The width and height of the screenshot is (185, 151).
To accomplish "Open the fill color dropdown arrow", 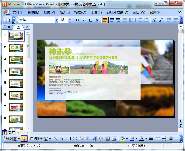I will [x=127, y=139].
